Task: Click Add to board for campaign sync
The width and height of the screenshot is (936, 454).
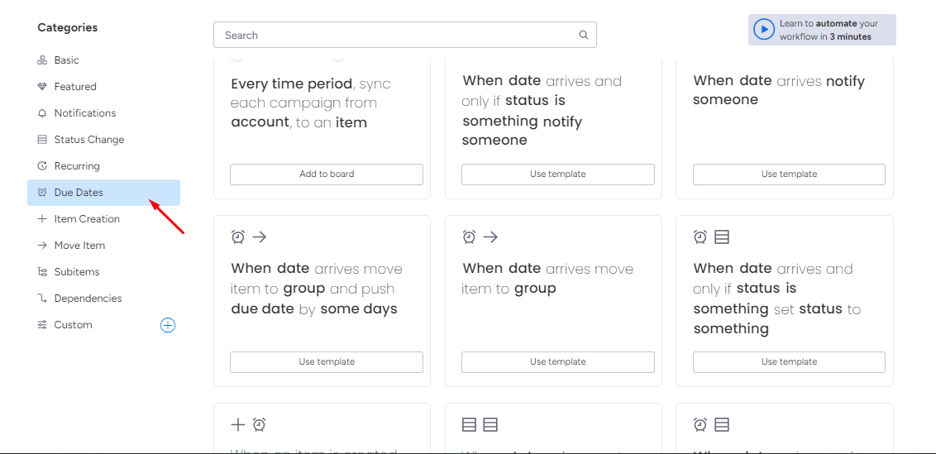Action: (x=327, y=174)
